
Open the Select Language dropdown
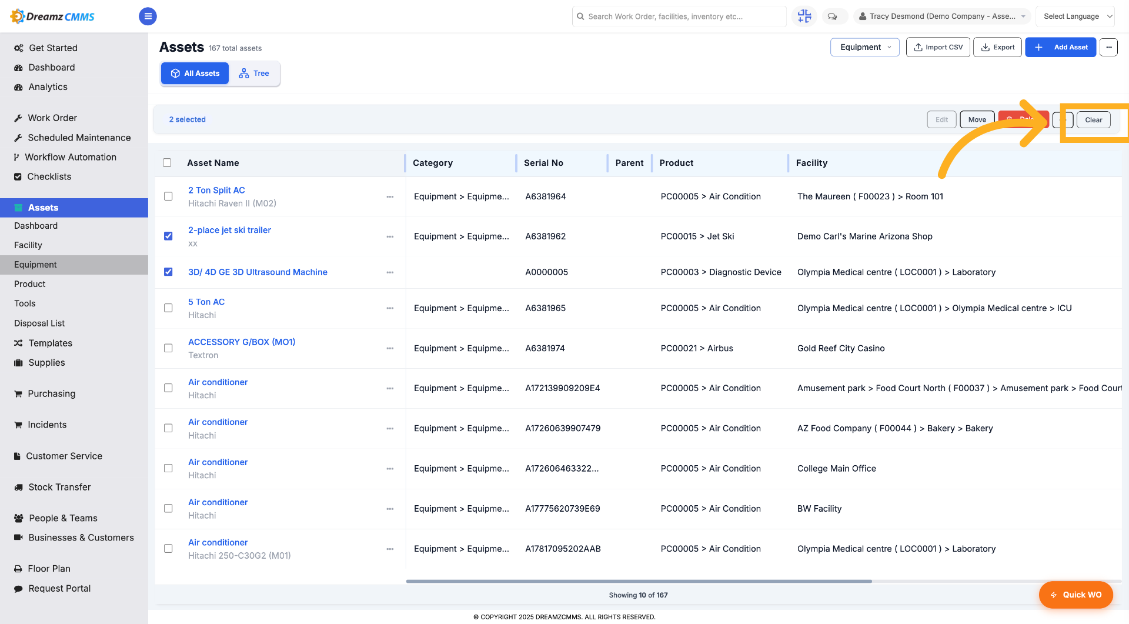click(x=1075, y=16)
